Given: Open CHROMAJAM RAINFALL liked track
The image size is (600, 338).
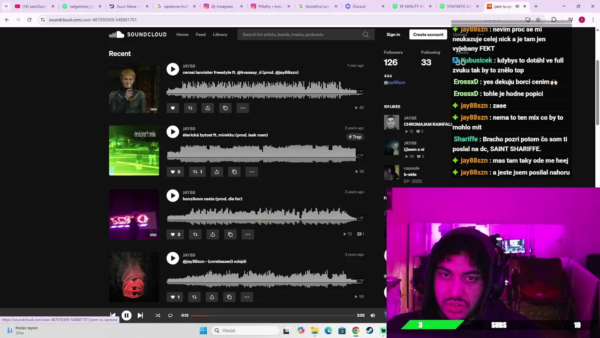Looking at the screenshot, I should [x=428, y=124].
